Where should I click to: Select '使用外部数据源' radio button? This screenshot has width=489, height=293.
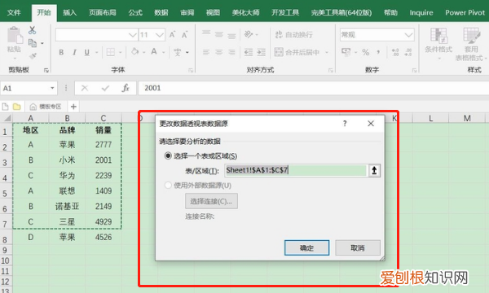(x=168, y=186)
